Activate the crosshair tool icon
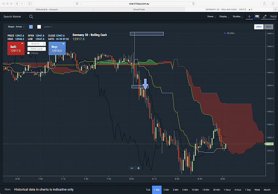 [249, 16]
